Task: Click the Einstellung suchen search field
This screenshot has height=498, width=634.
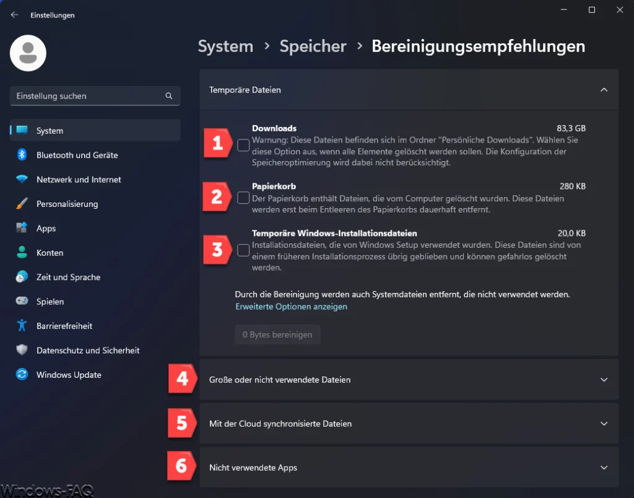Action: [x=95, y=96]
